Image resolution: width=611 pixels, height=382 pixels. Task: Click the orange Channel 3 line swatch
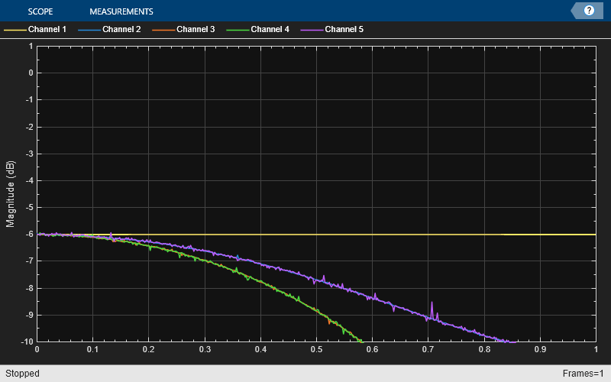[x=163, y=30]
